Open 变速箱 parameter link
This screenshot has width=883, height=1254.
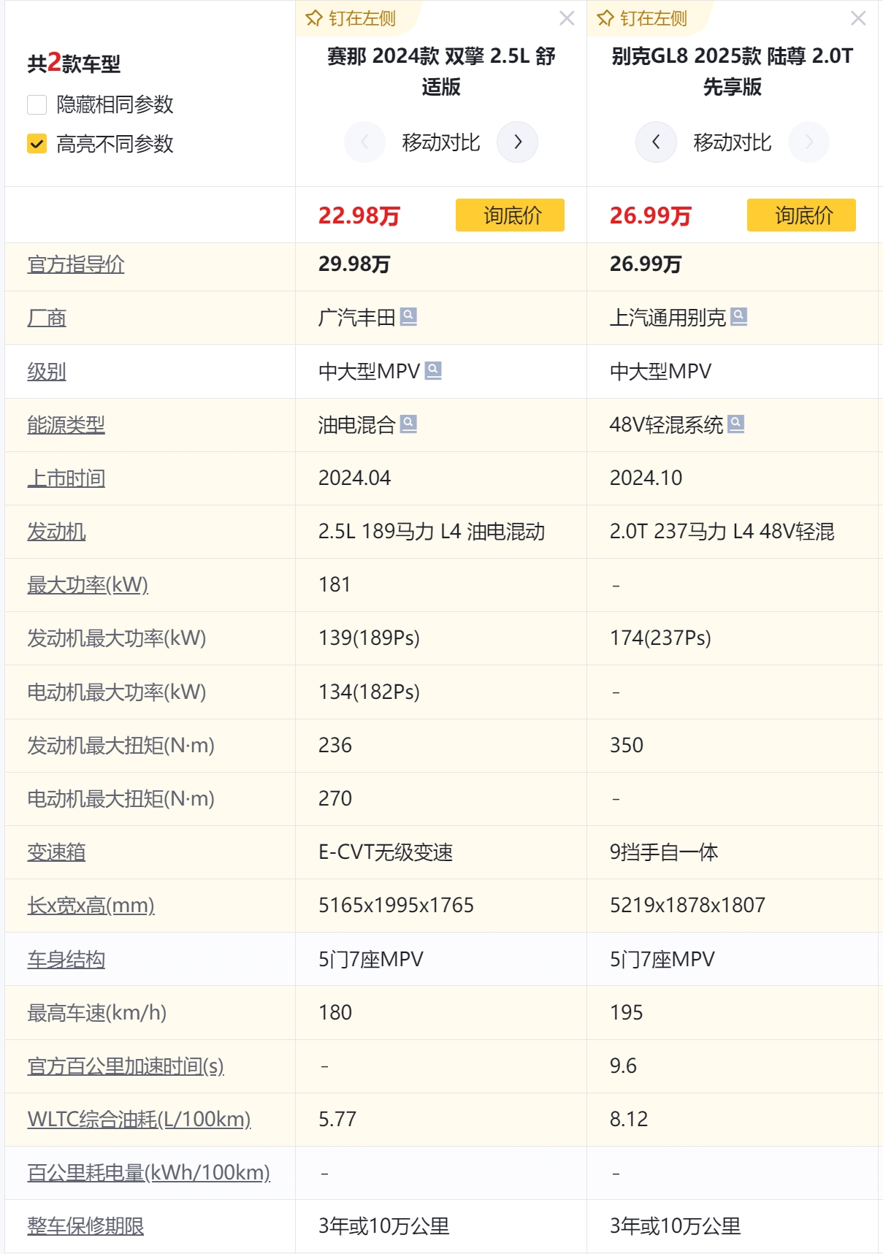(x=57, y=852)
